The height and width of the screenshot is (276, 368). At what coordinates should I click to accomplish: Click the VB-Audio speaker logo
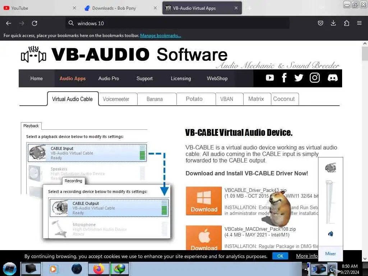pyautogui.click(x=33, y=55)
